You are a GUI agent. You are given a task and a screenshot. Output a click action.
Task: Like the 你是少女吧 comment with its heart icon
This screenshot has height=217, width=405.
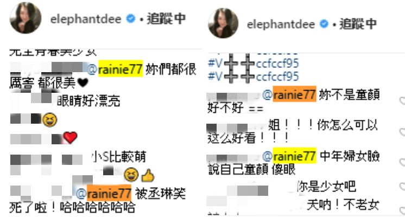[402, 186]
